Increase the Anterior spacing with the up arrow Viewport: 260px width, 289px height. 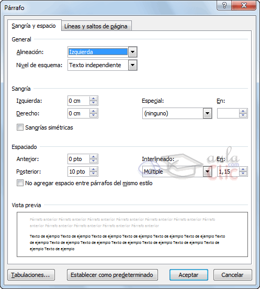click(x=94, y=157)
